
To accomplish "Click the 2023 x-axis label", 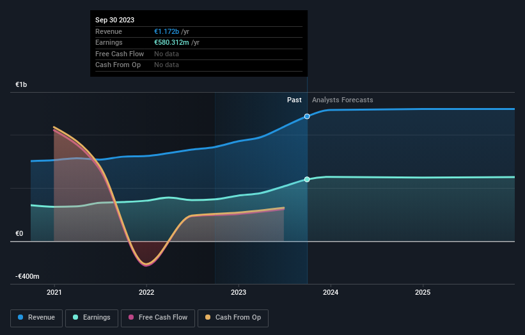I will 239,292.
